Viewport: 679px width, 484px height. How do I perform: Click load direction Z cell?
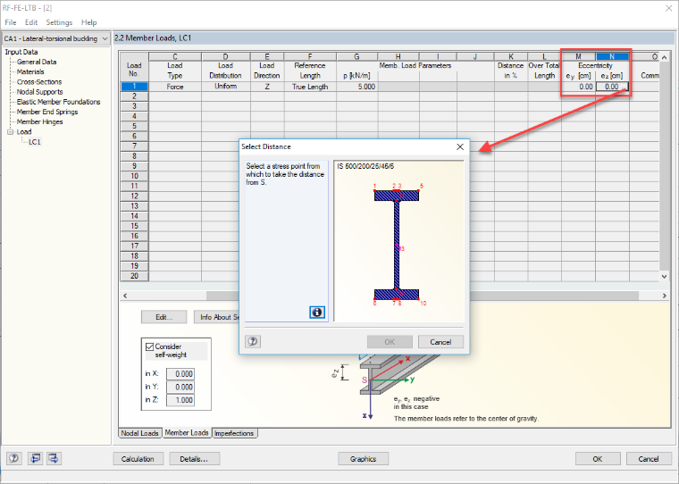tap(267, 87)
